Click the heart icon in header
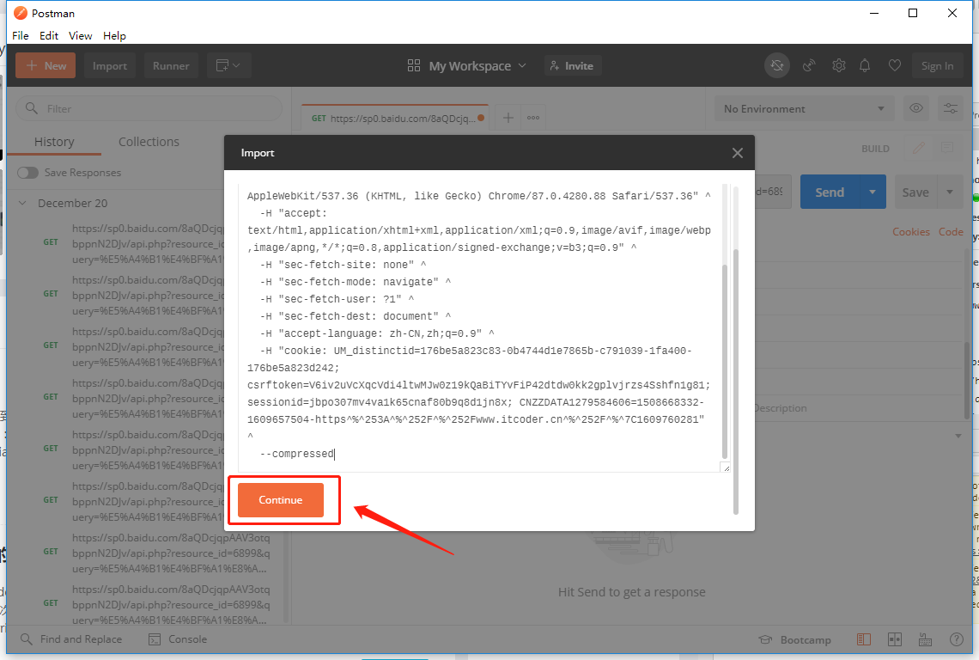The image size is (979, 660). 894,65
